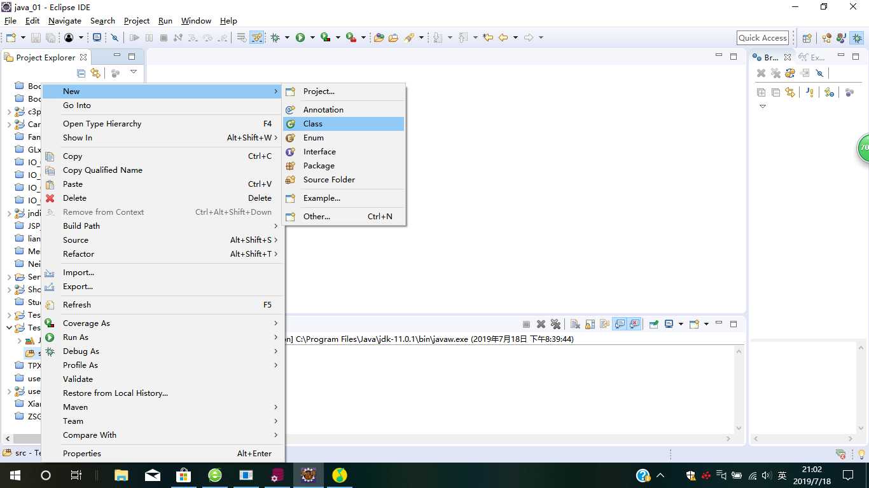Click the Coverage run toolbar icon

coord(325,37)
